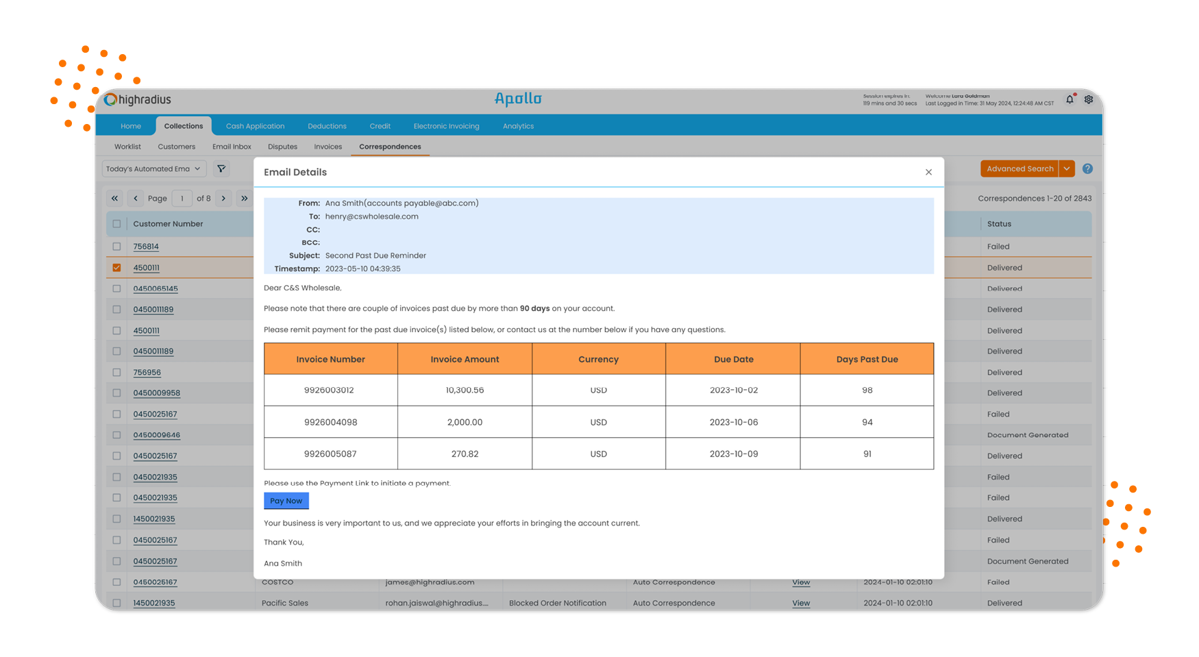
Task: Uncheck the selected 4500111 row checkbox
Action: pyautogui.click(x=116, y=268)
